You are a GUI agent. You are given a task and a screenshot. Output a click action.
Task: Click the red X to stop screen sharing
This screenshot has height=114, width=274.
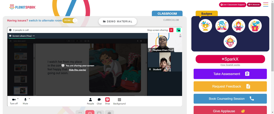click(171, 30)
